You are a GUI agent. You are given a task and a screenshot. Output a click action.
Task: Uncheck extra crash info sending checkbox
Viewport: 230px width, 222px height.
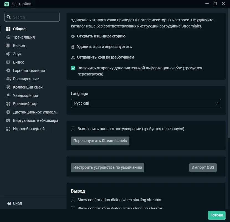[73, 68]
